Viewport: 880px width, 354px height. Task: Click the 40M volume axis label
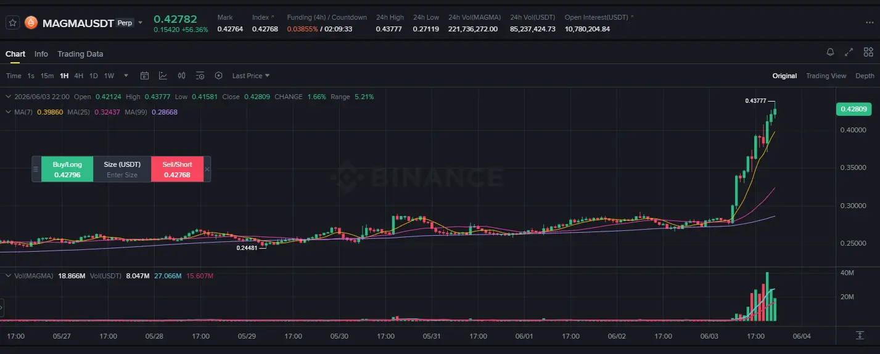tap(847, 273)
